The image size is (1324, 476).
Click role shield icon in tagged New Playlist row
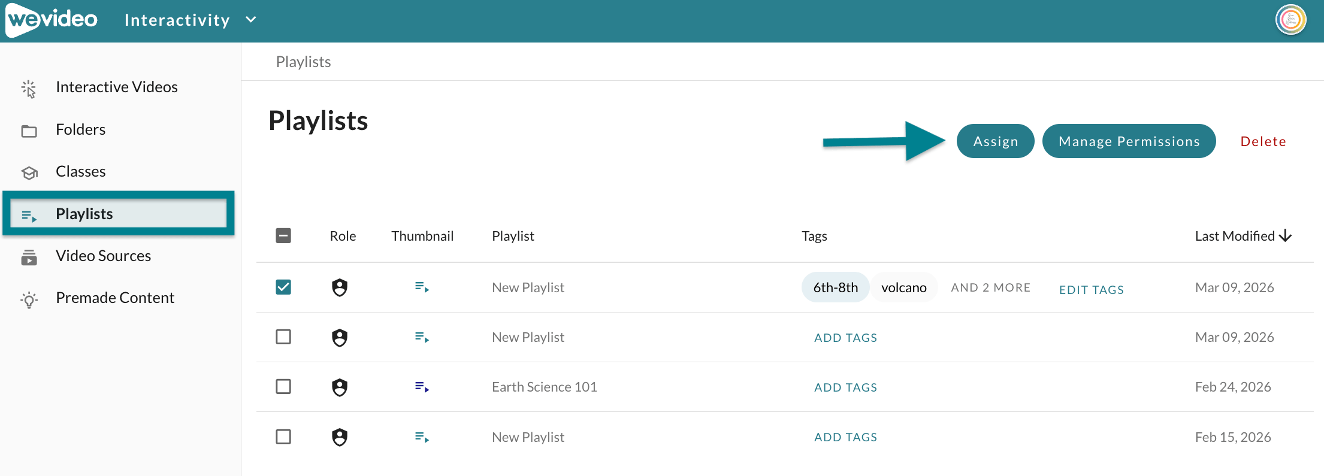(340, 287)
